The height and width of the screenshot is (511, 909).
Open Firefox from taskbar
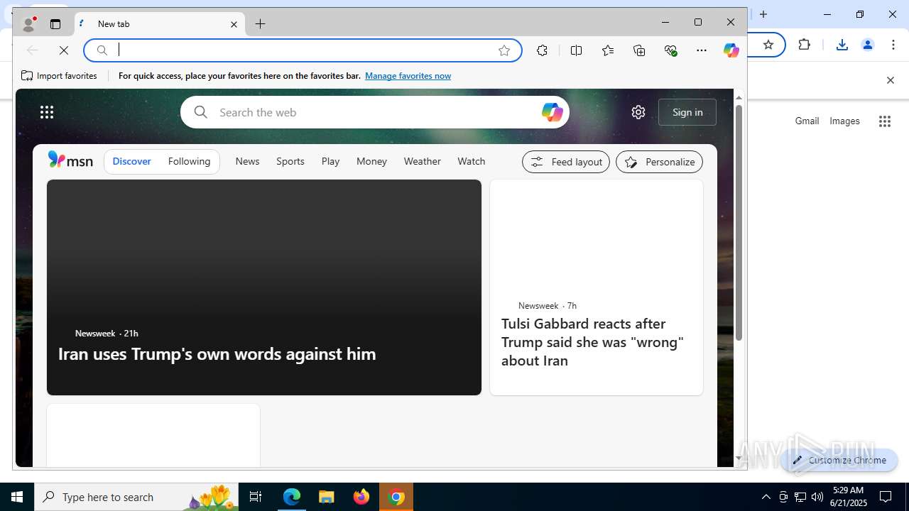click(361, 497)
